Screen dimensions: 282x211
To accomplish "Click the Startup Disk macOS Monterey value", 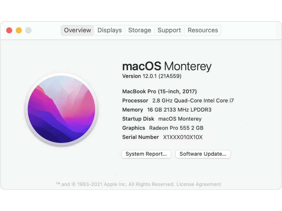I will click(180, 119).
